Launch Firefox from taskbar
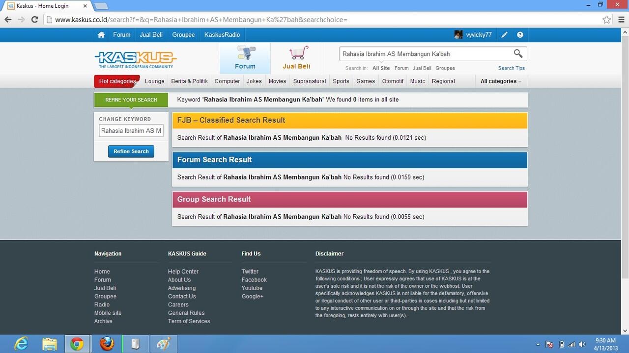629x353 pixels. tap(107, 344)
